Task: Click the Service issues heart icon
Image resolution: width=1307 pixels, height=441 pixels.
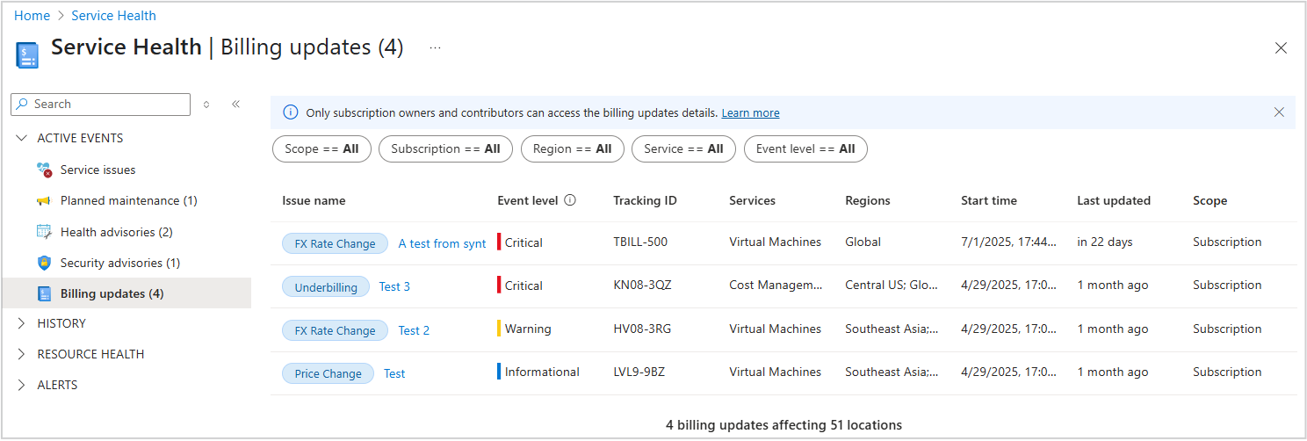Action: (44, 170)
